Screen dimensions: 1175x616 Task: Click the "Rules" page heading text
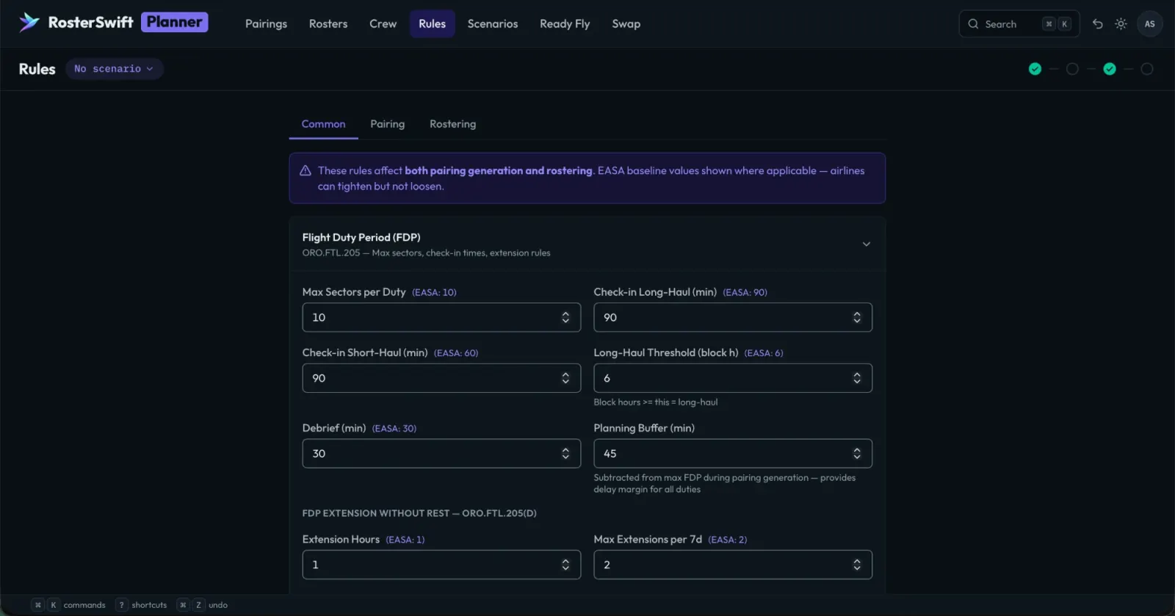tap(37, 69)
